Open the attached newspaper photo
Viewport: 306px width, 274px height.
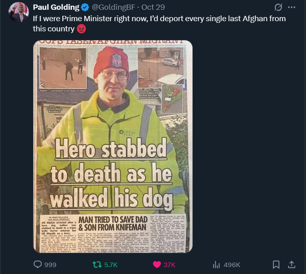[113, 147]
